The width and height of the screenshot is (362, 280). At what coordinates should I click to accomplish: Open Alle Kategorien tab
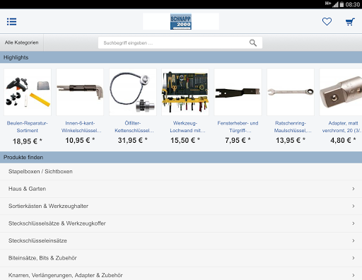(22, 42)
